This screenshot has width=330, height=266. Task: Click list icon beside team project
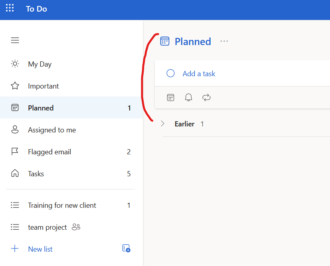point(15,227)
